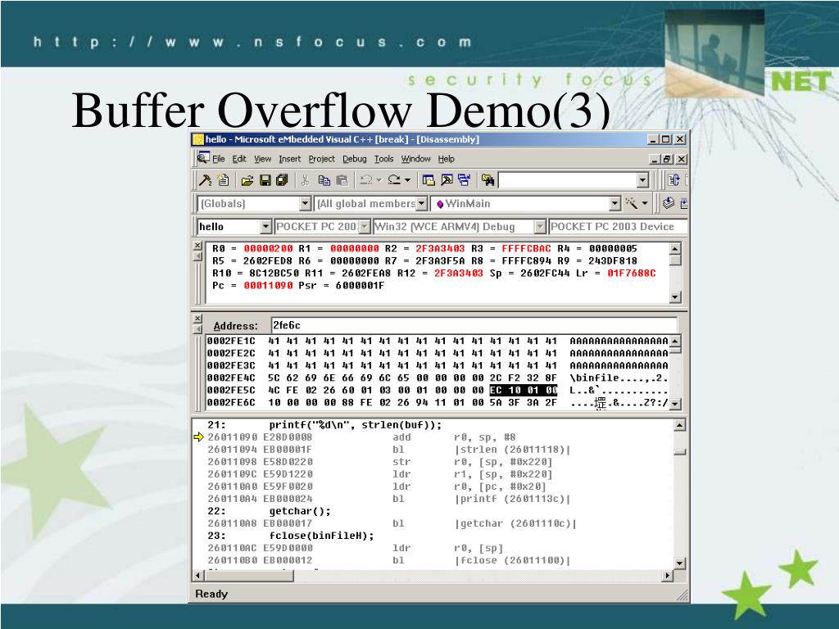Screen dimensions: 839x629
Task: Click source line 23: fclose(binFileH);
Action: tap(291, 536)
